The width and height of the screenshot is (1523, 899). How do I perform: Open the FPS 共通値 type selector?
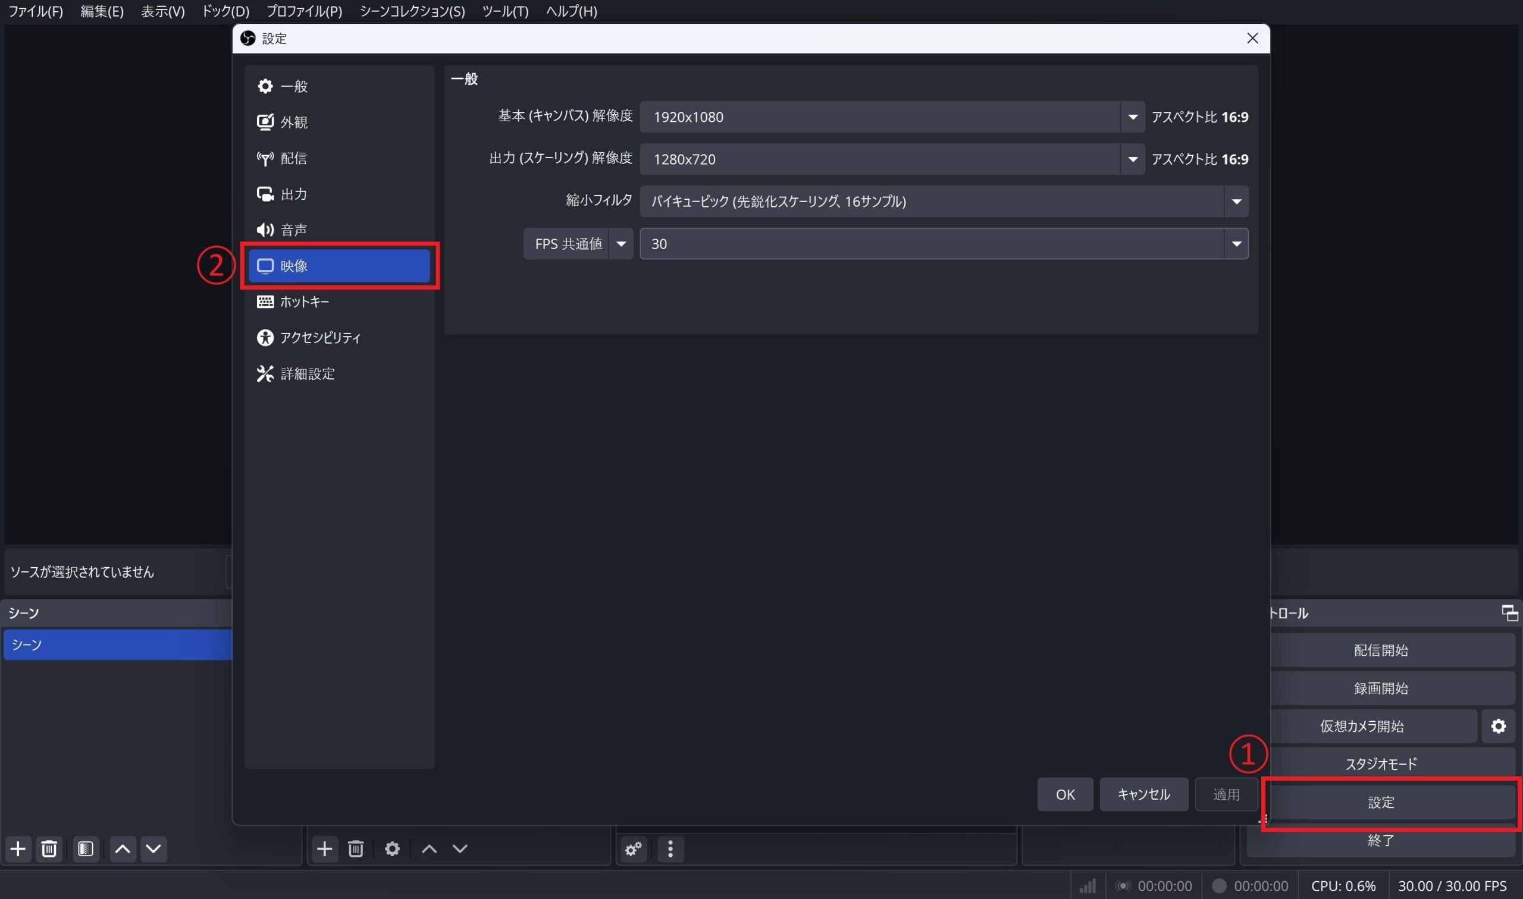tap(578, 244)
